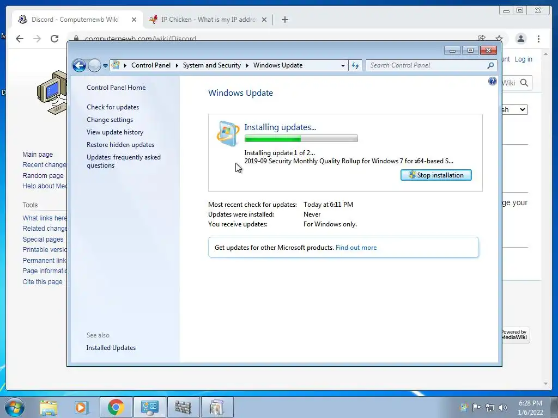Go to Control Panel Home
Screen dimensions: 558x418
pos(116,88)
